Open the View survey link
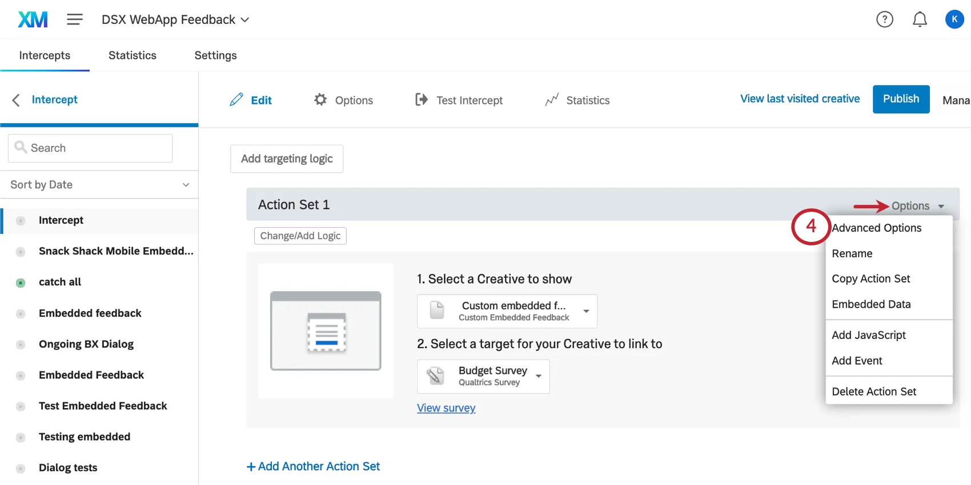The height and width of the screenshot is (485, 971). tap(446, 408)
